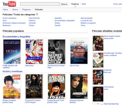The width and height of the screenshot is (122, 105).
Task: Select the Películas tab
Action: tap(39, 10)
